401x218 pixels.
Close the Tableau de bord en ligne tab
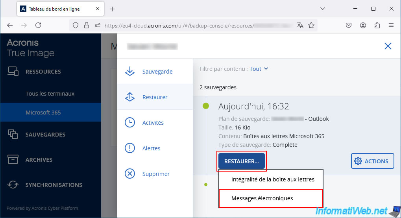98,9
